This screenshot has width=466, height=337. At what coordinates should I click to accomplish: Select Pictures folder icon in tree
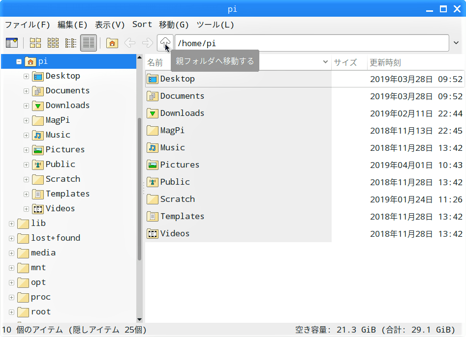(x=38, y=150)
